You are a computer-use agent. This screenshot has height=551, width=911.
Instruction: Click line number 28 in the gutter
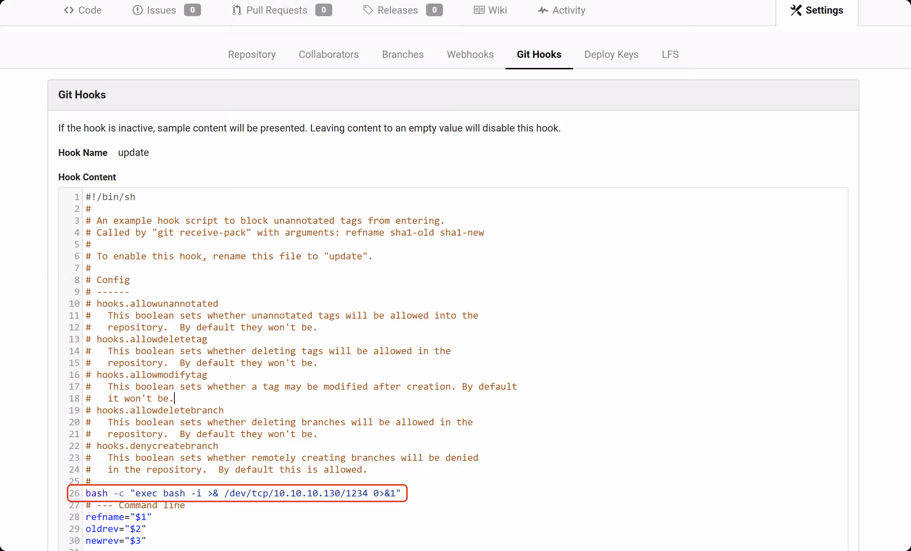[x=74, y=517]
